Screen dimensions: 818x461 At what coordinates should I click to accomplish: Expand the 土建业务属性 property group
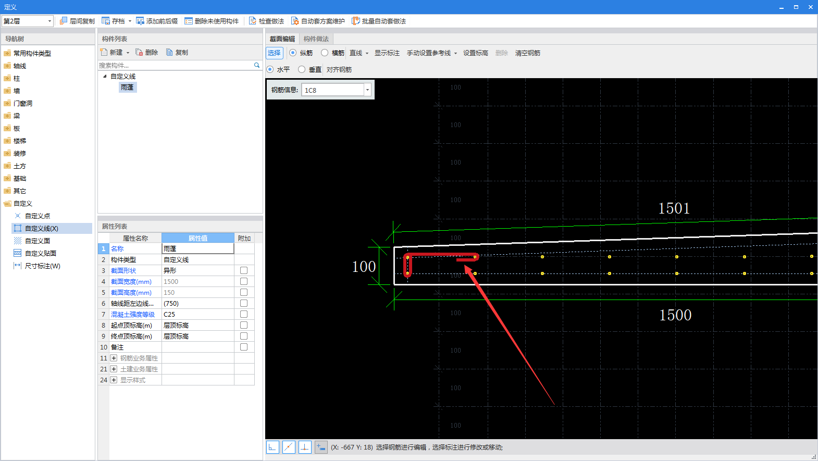coord(114,369)
